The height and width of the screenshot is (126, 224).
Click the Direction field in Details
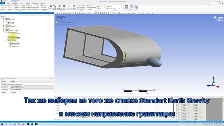[32, 92]
